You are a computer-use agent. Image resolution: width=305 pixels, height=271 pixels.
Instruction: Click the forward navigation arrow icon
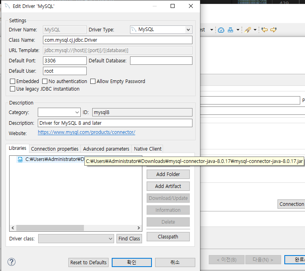point(274,30)
